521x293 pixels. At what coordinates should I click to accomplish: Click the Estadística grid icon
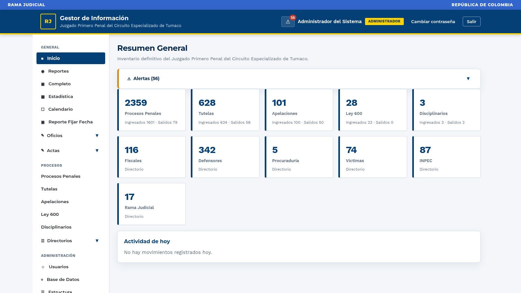43,97
